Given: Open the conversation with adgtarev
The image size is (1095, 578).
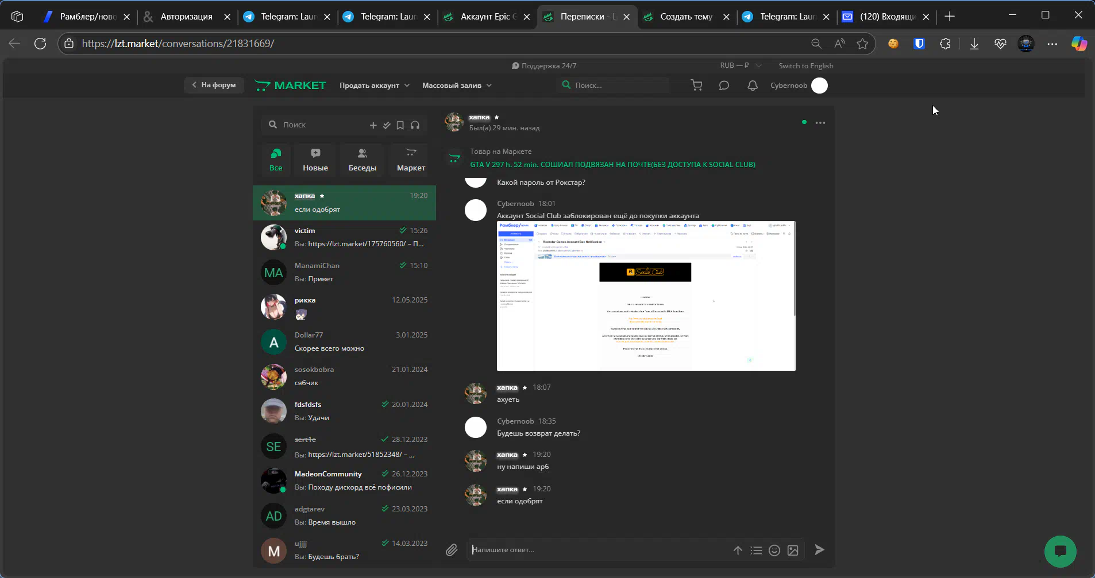Looking at the screenshot, I should click(x=344, y=516).
